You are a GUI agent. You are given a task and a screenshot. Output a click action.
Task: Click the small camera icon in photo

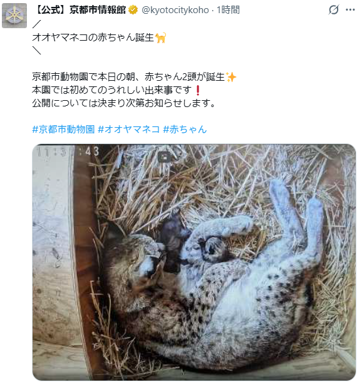click(x=163, y=157)
